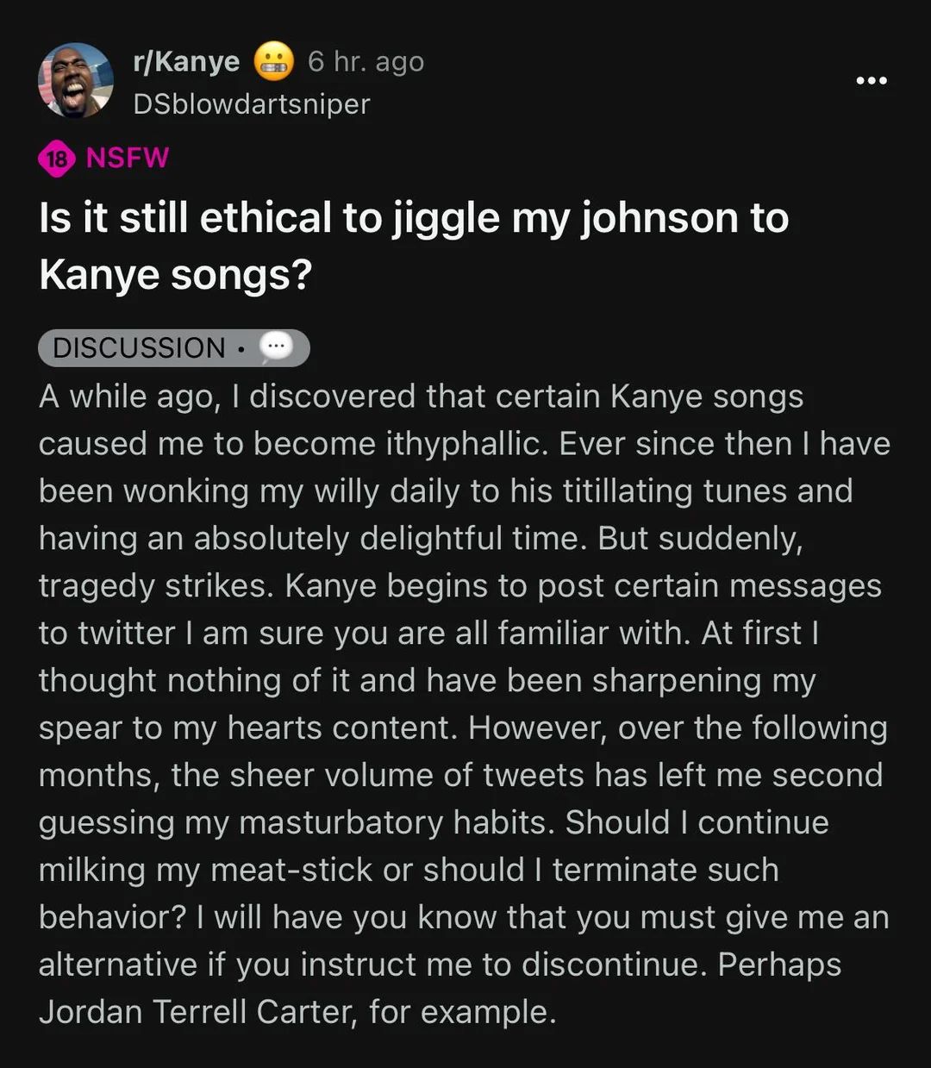The width and height of the screenshot is (931, 1068).
Task: Open the three-dot post options menu
Action: [x=871, y=81]
